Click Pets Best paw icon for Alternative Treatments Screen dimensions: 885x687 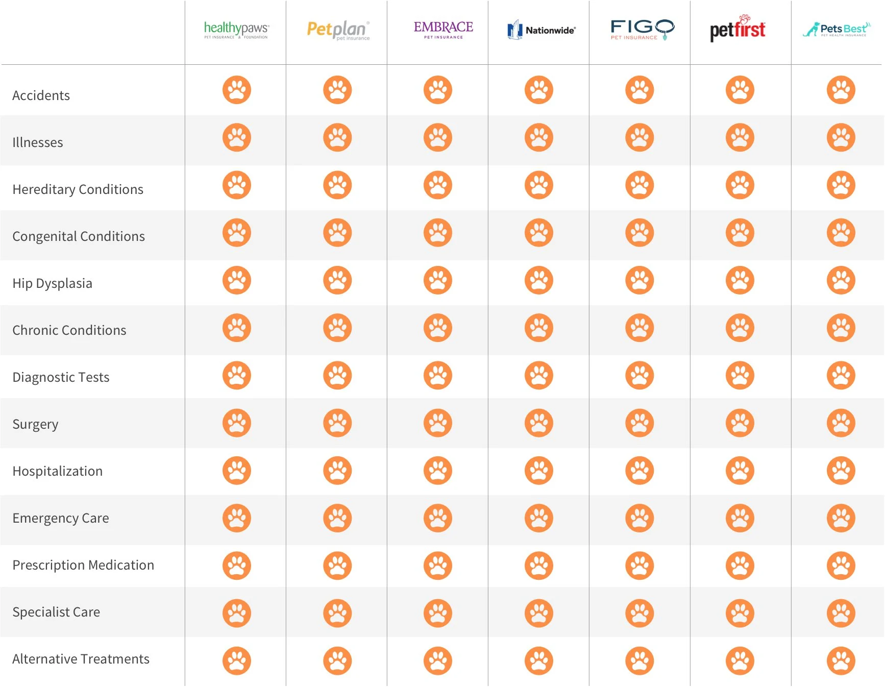click(841, 661)
